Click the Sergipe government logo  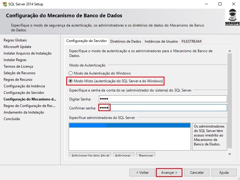tap(232, 17)
